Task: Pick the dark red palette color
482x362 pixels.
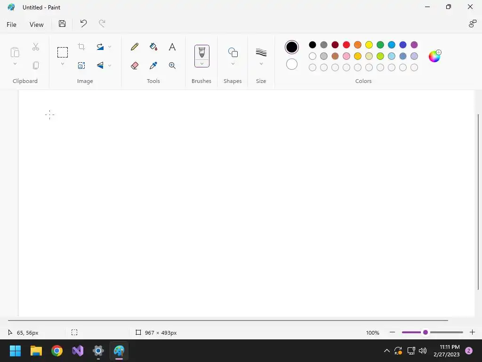Action: coord(335,45)
